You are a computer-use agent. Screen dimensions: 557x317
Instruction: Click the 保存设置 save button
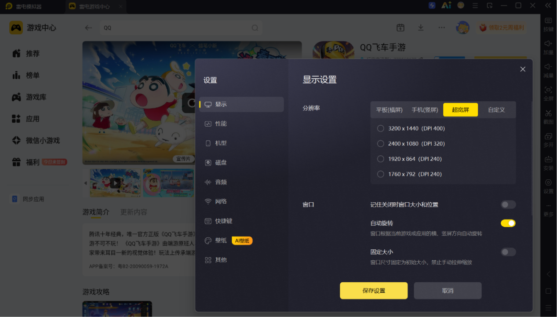[374, 291]
